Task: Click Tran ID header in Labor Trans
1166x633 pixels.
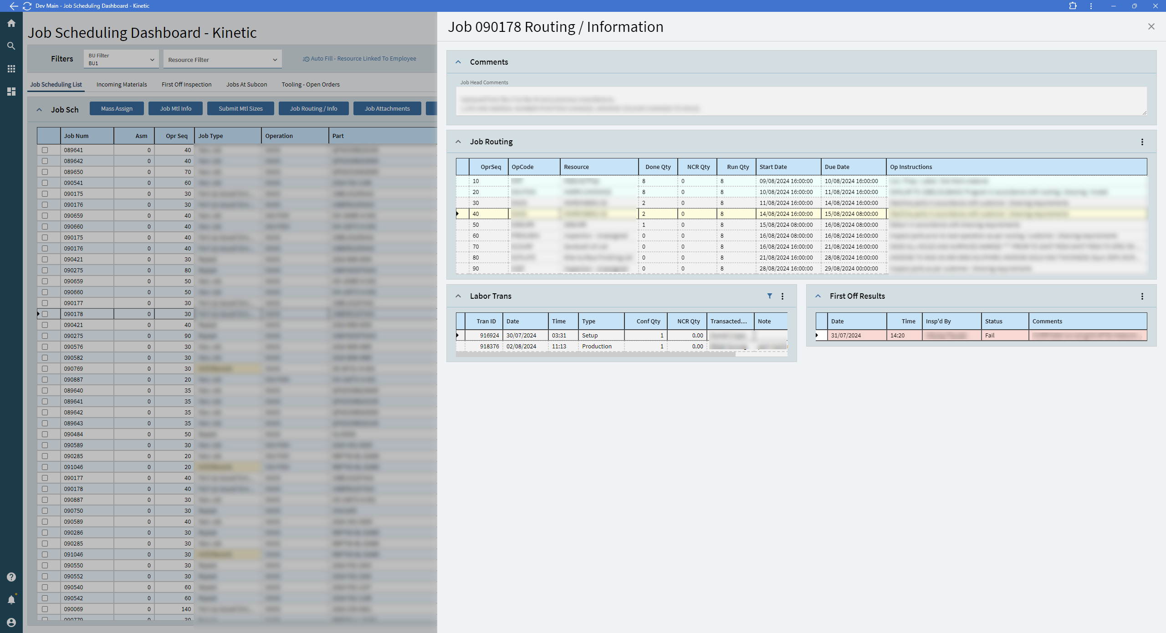Action: click(x=484, y=321)
